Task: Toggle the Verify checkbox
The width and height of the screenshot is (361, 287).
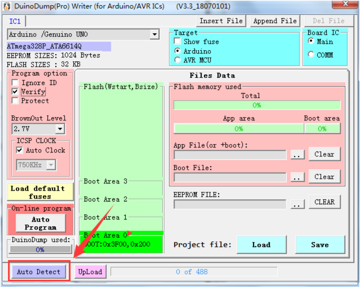Action: 15,92
